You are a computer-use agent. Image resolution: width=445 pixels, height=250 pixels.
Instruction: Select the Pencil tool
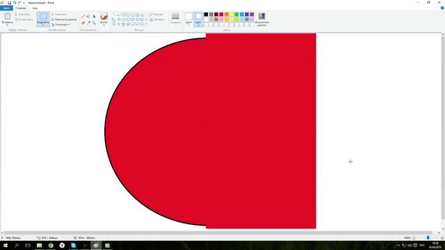(x=83, y=17)
